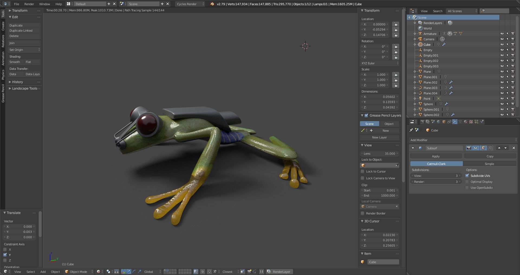Open the Render properties tab (camera icon)
Screen dimensions: 520x275
tap(422, 122)
